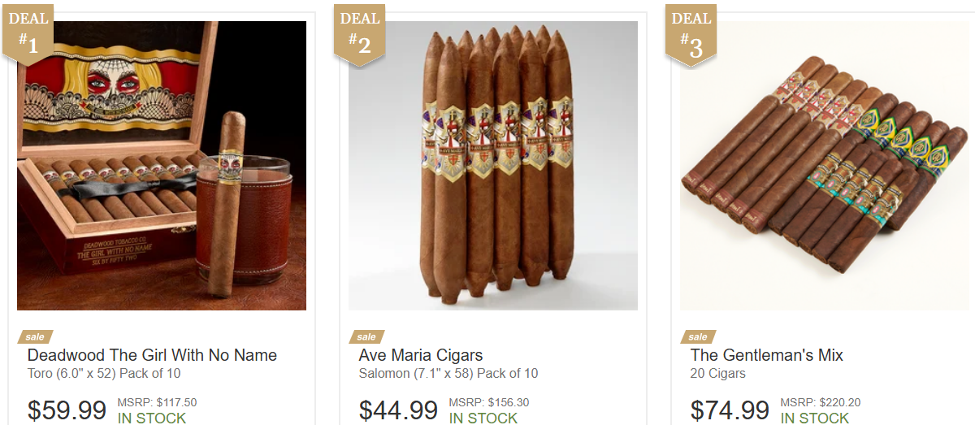The width and height of the screenshot is (975, 425).
Task: Open The Gentleman's Mix product link
Action: (767, 355)
